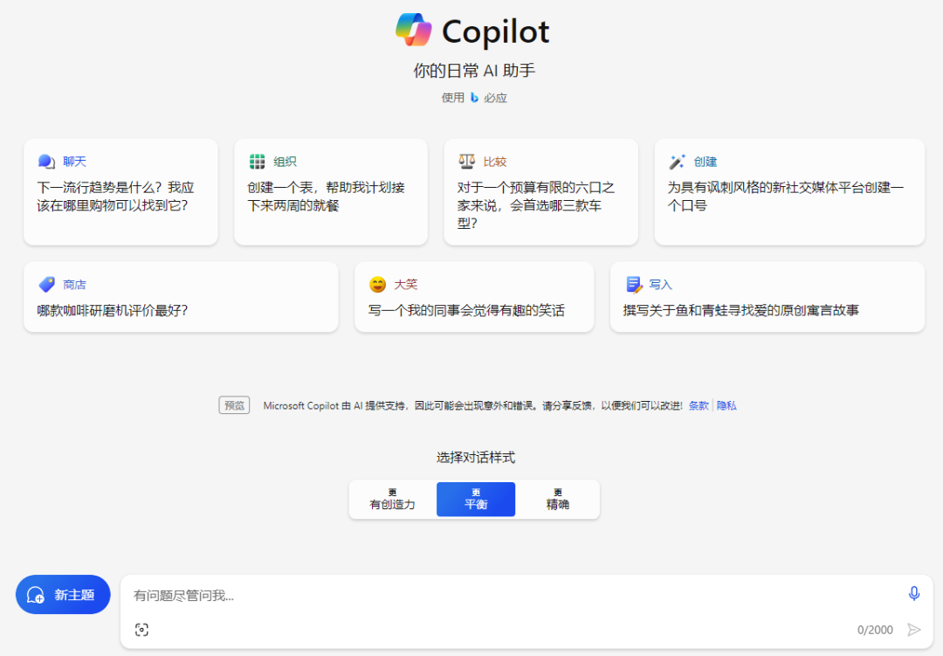
Task: Click the Bing 'b' logo icon
Action: point(474,98)
